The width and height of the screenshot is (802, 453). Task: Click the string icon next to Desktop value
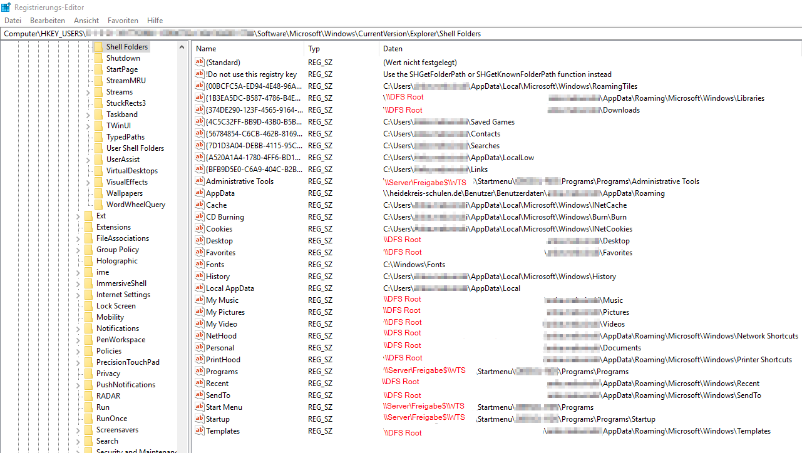[x=200, y=241]
